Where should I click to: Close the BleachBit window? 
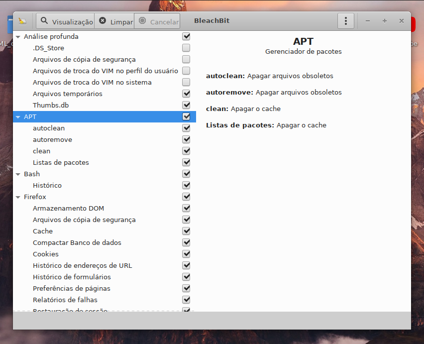(401, 21)
